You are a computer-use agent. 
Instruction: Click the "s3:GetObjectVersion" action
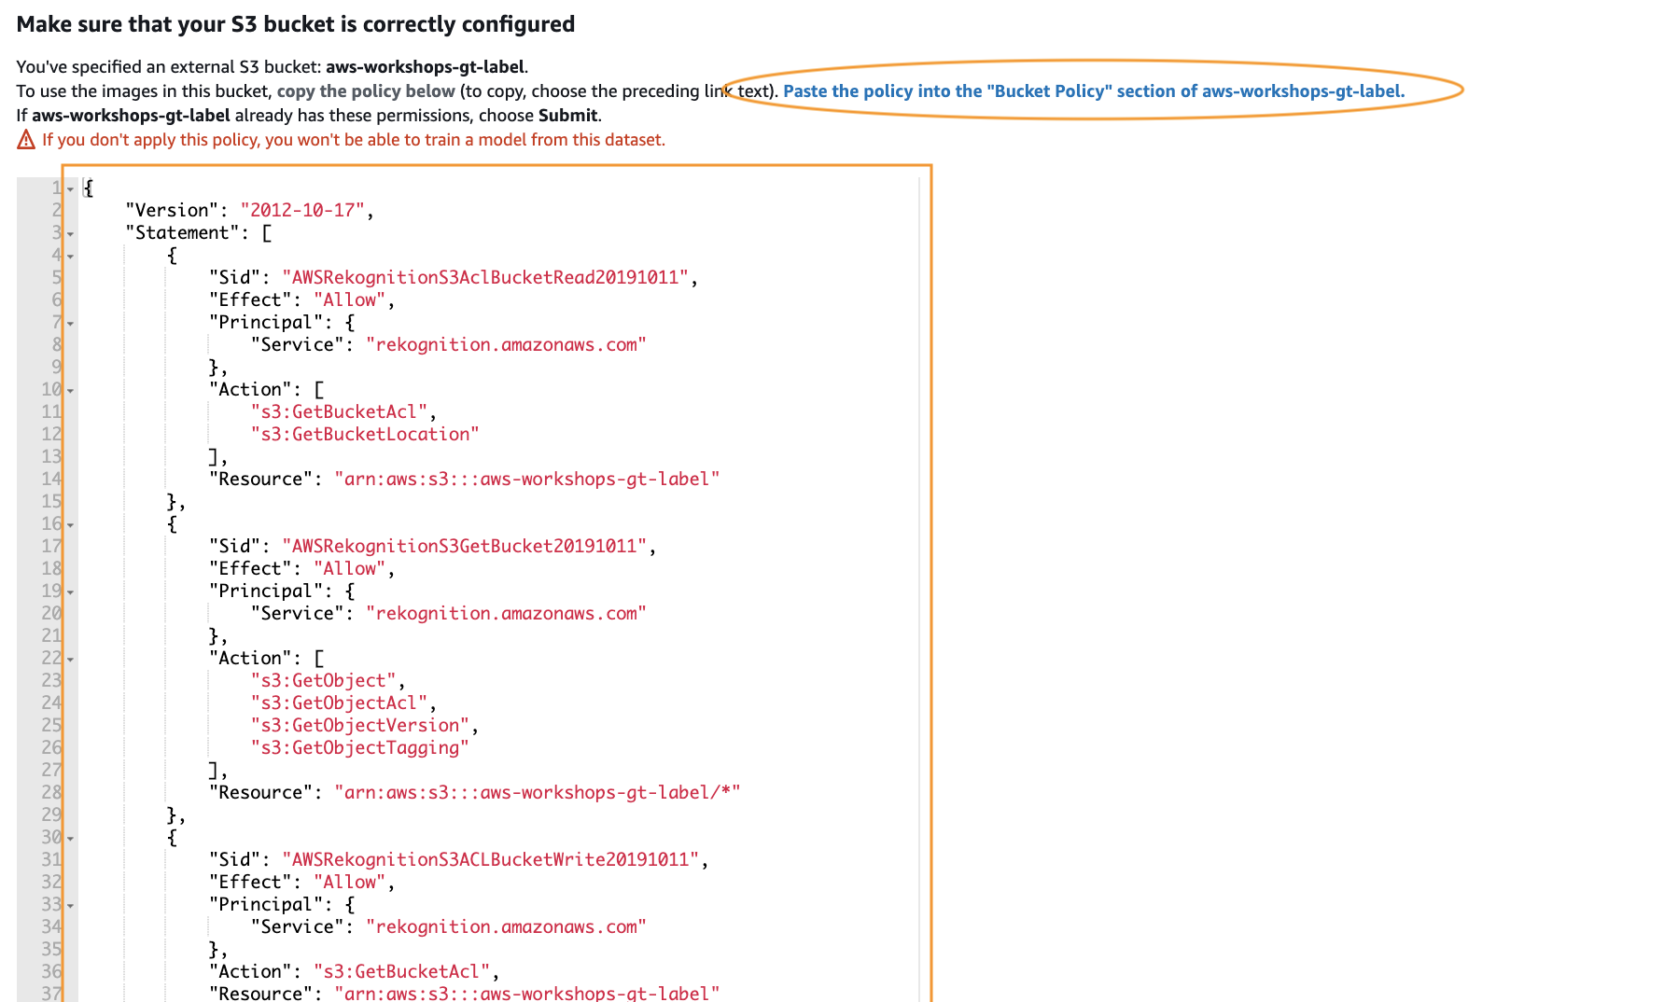(x=360, y=725)
